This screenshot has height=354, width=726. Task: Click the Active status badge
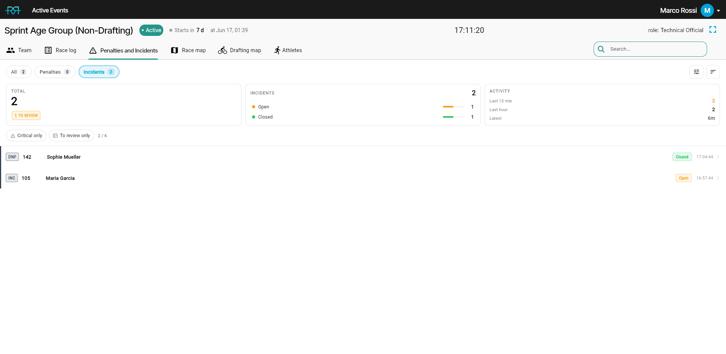[151, 30]
